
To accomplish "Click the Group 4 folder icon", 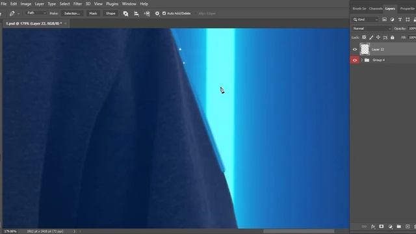I will point(367,60).
